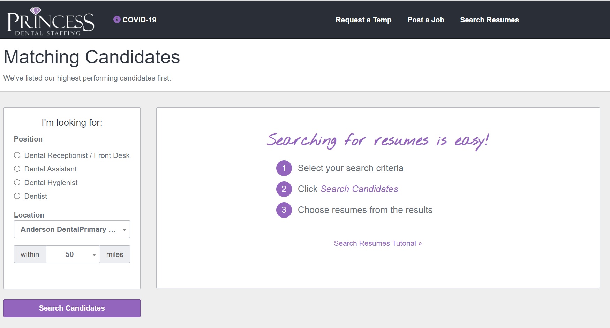The width and height of the screenshot is (610, 328).
Task: Open the Search Resumes Tutorial link
Action: tap(378, 243)
